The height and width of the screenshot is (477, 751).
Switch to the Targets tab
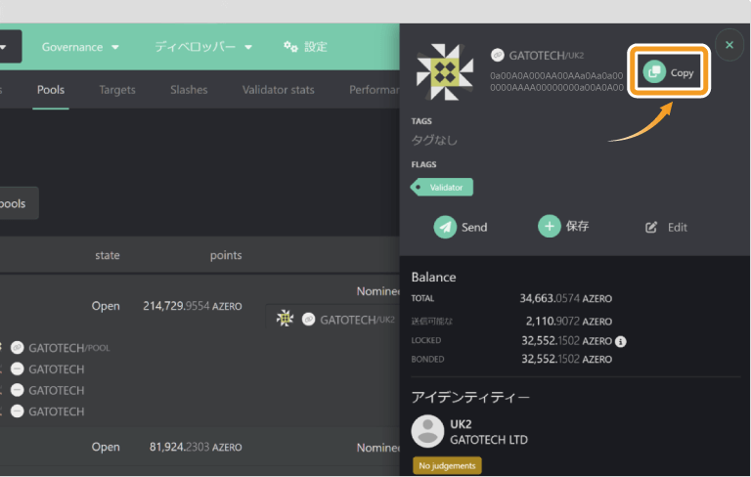(x=117, y=90)
